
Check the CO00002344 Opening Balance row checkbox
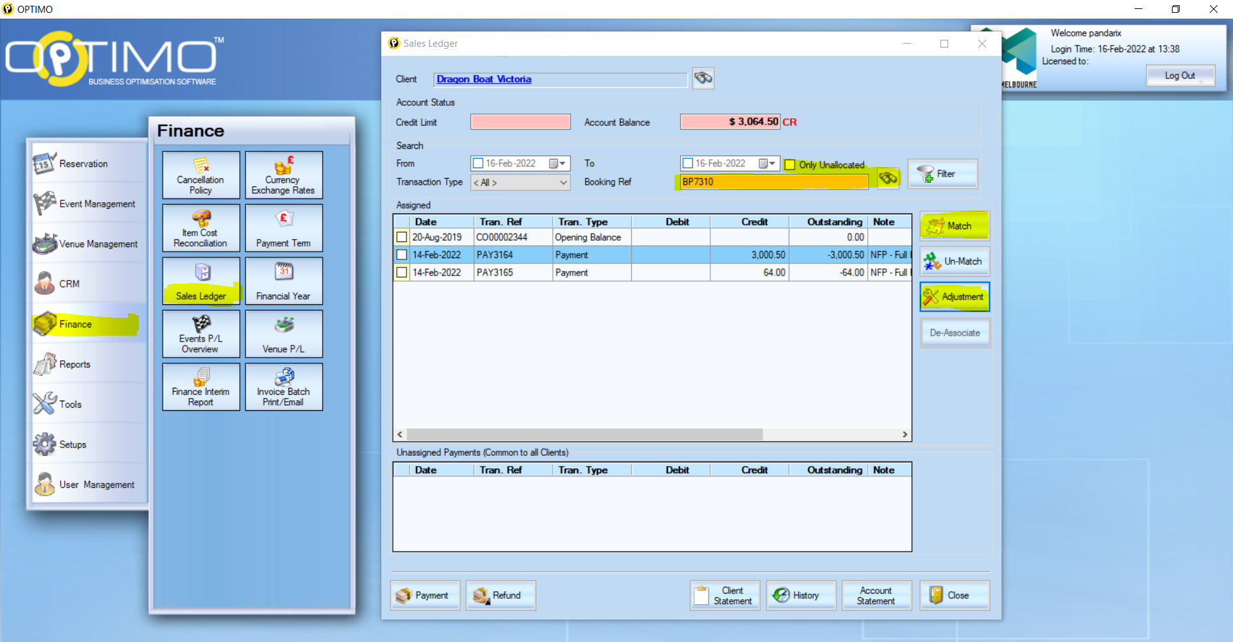402,237
